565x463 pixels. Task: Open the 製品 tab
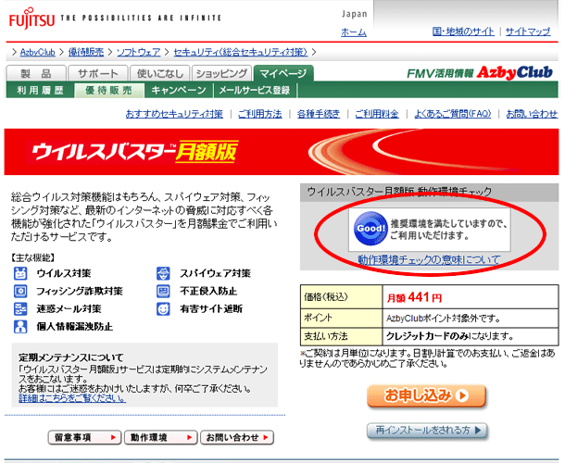pyautogui.click(x=36, y=74)
